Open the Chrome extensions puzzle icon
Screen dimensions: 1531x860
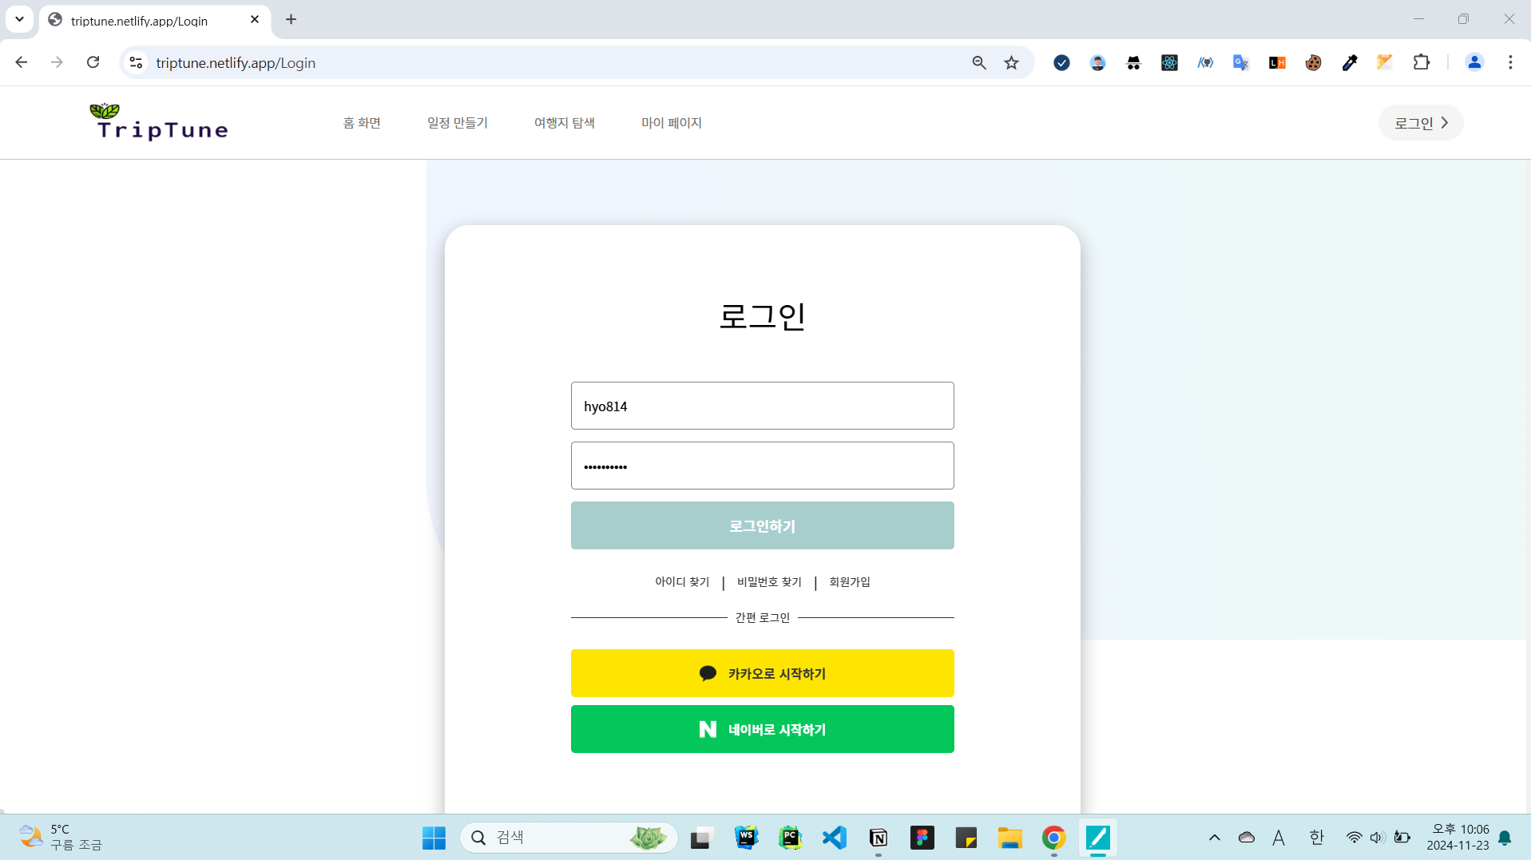(x=1421, y=63)
